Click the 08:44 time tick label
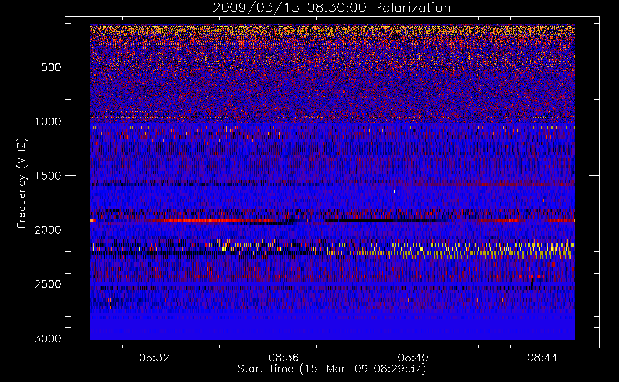619x382 pixels. point(542,358)
